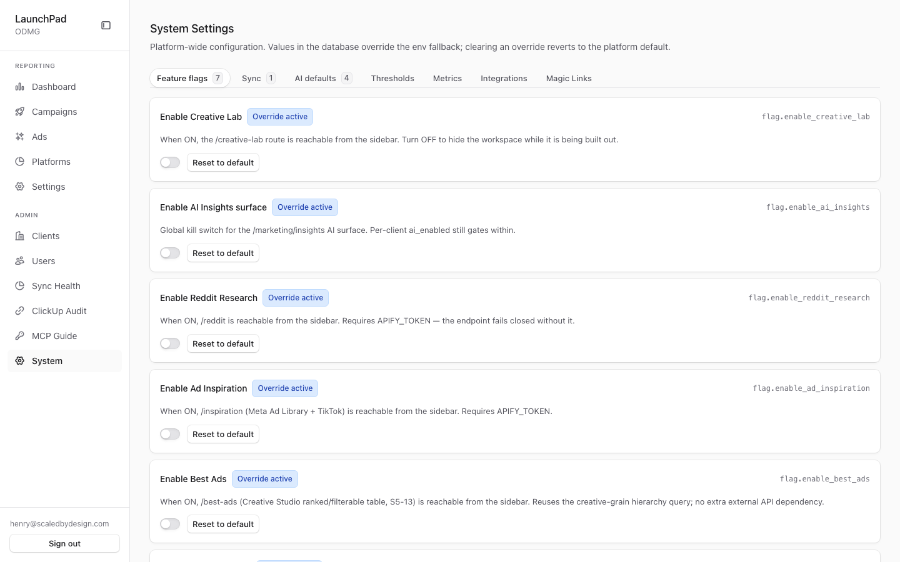The image size is (900, 562).
Task: Reset Ad Inspiration flag to default
Action: point(223,434)
